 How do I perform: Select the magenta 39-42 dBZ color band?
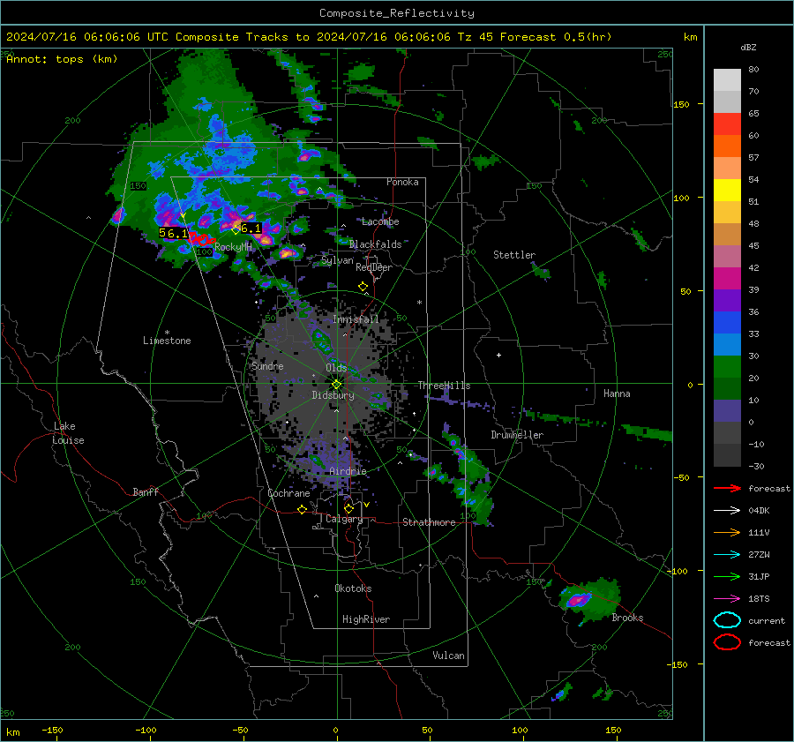click(x=727, y=279)
